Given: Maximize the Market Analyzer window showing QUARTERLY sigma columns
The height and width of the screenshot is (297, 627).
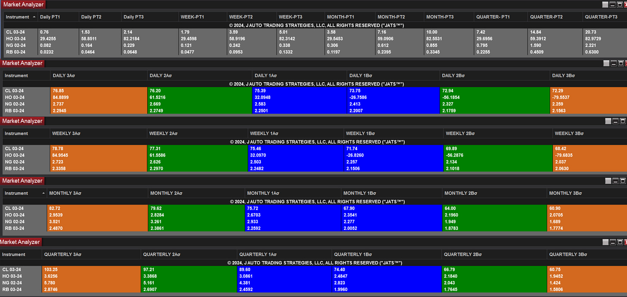Looking at the screenshot, I should coord(621,242).
